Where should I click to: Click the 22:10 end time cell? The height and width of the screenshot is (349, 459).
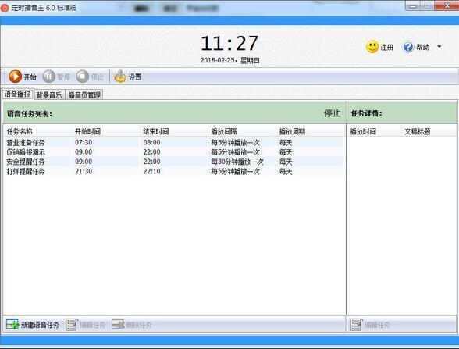(151, 171)
